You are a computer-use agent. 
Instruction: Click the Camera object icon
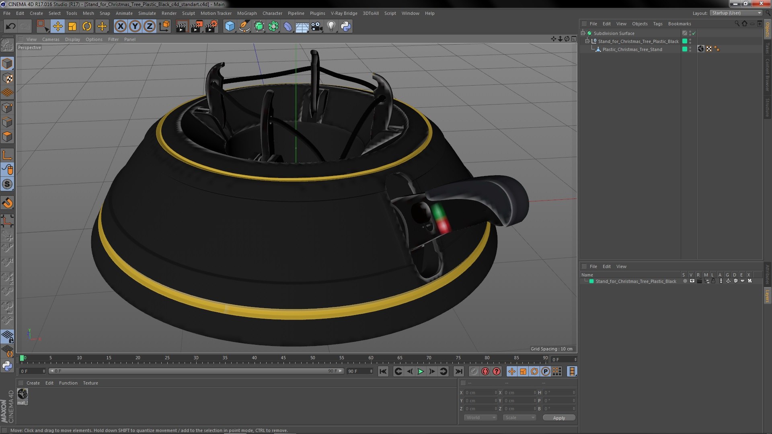[317, 27]
